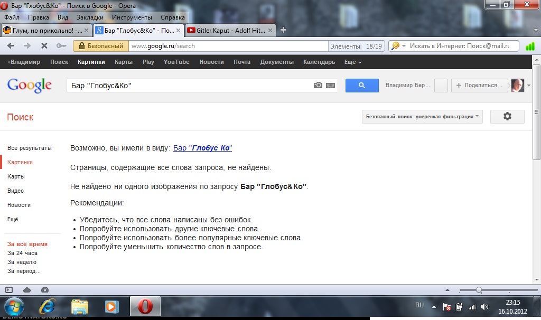Click the Opera taskbar button
This screenshot has width=541, height=320.
pos(145,306)
